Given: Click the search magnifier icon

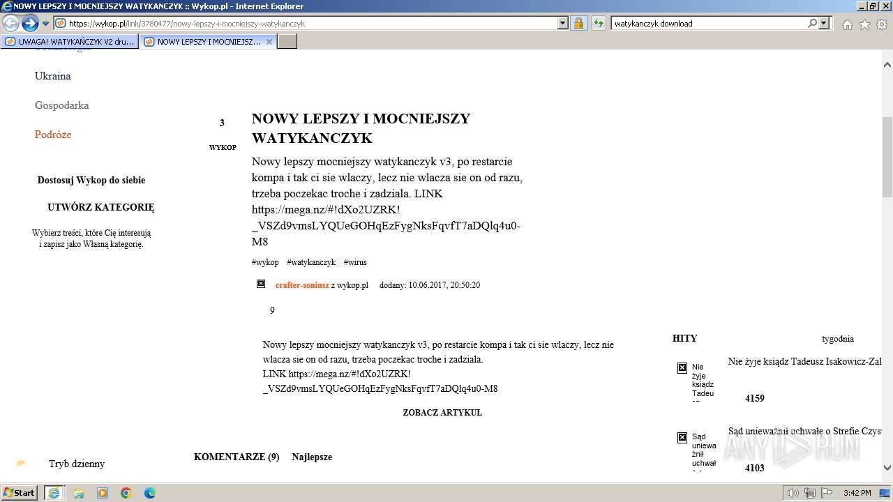Looking at the screenshot, I should click(x=812, y=23).
